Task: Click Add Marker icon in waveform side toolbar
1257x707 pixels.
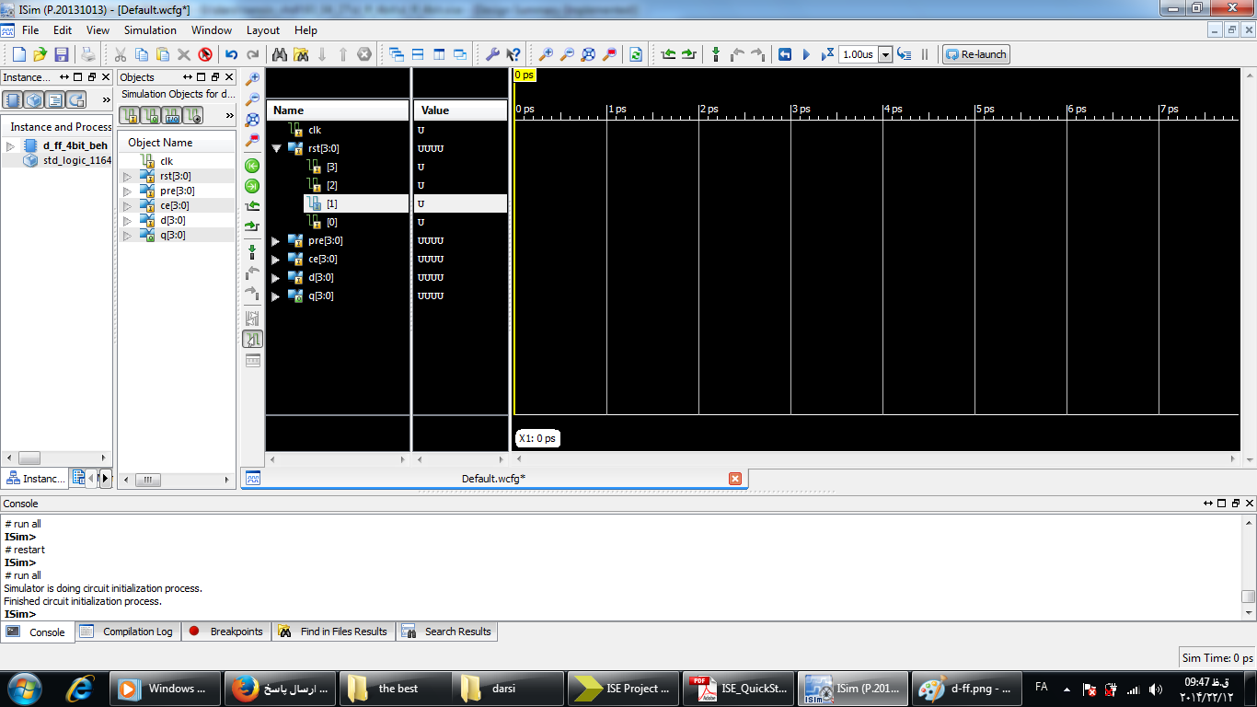Action: coord(252,252)
